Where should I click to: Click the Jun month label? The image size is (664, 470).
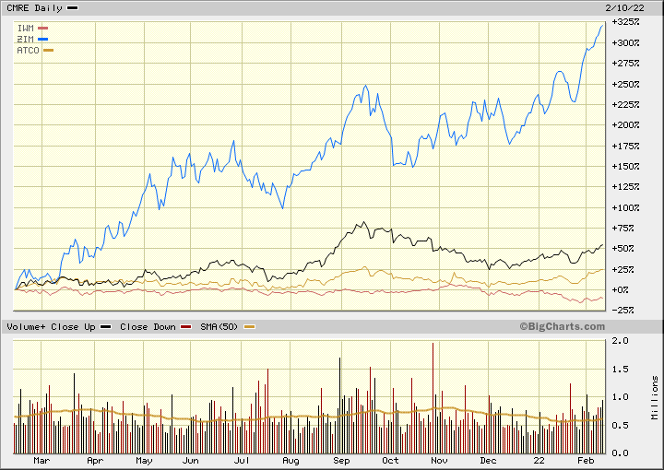[191, 460]
